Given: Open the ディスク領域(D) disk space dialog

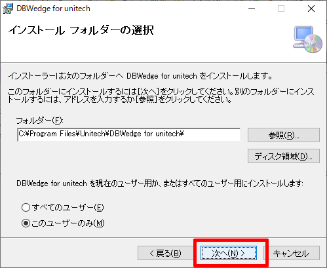Looking at the screenshot, I should click(284, 156).
